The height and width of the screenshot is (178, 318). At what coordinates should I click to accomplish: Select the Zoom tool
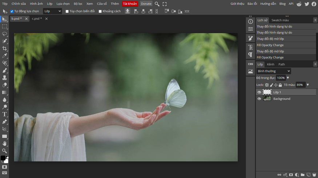tap(4, 151)
